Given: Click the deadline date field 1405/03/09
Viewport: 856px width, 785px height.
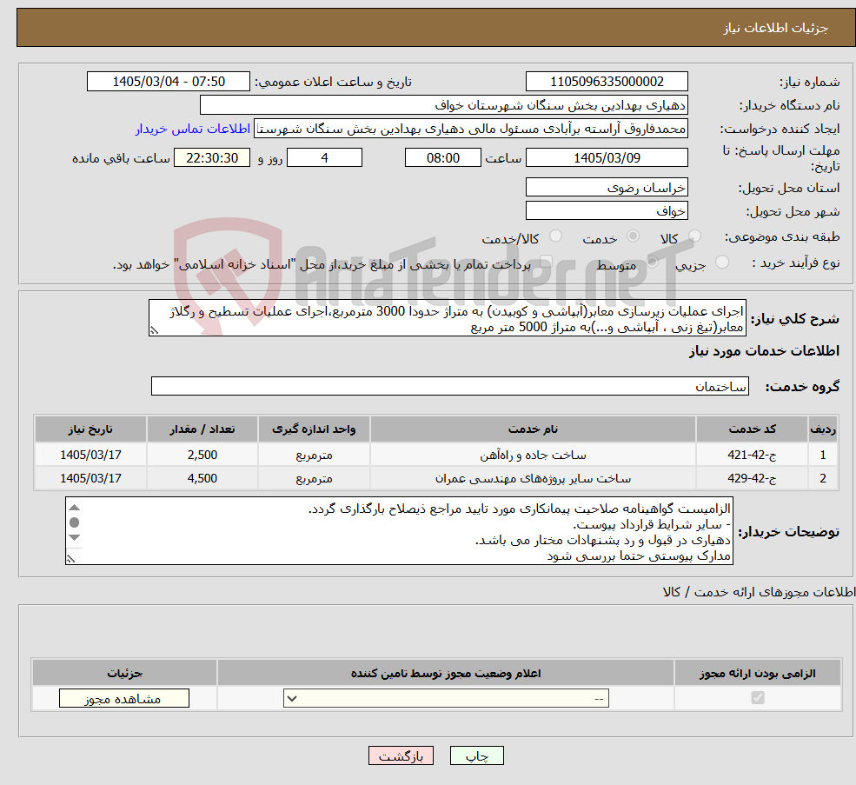Looking at the screenshot, I should 607,158.
